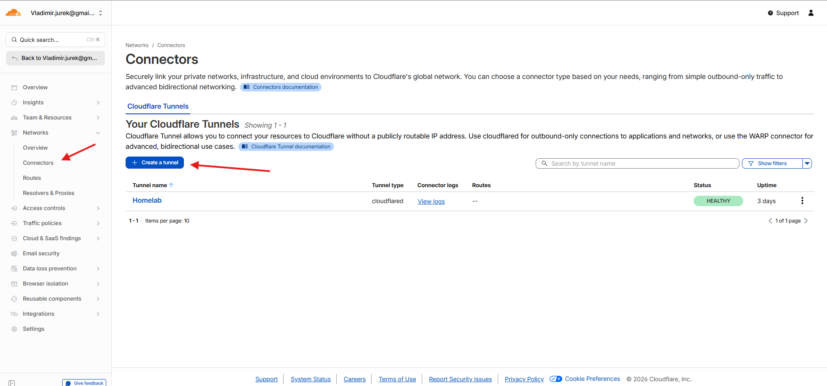
Task: Open the System Status footer link
Action: (310, 379)
